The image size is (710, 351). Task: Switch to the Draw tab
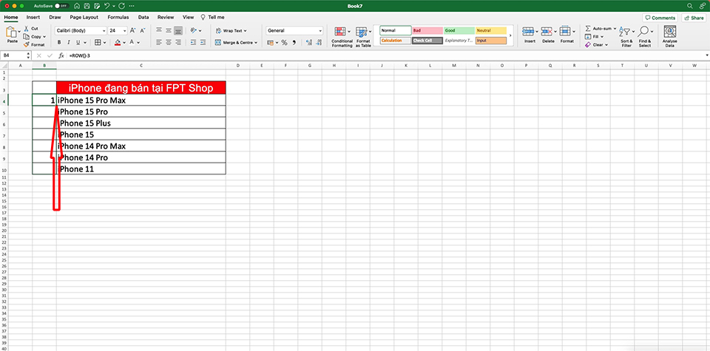[55, 17]
